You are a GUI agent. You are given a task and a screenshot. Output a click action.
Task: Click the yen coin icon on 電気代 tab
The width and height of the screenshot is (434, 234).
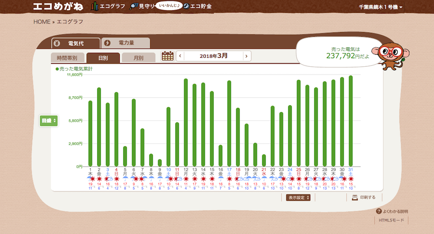point(57,43)
